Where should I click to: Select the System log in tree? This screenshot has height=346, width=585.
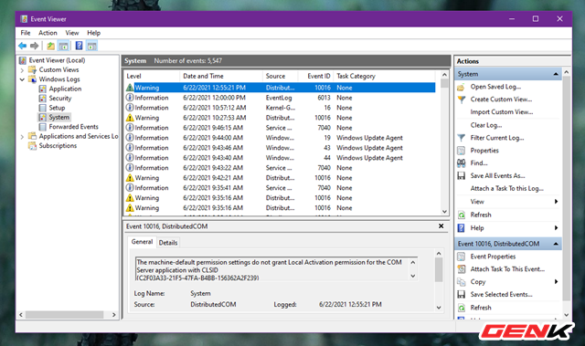click(58, 118)
